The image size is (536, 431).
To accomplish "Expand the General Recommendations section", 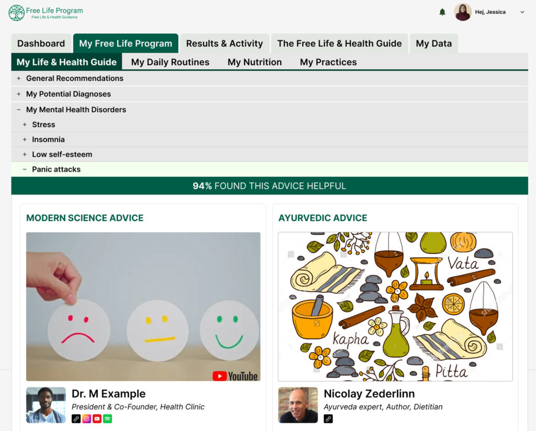I will [x=270, y=78].
